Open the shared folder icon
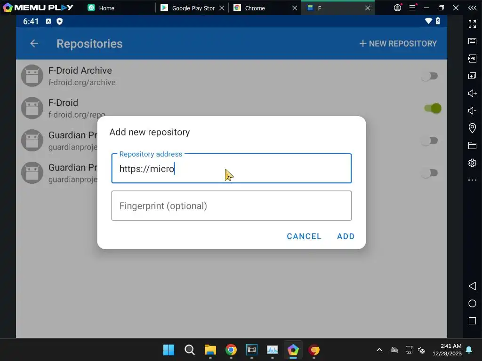 coord(473,146)
